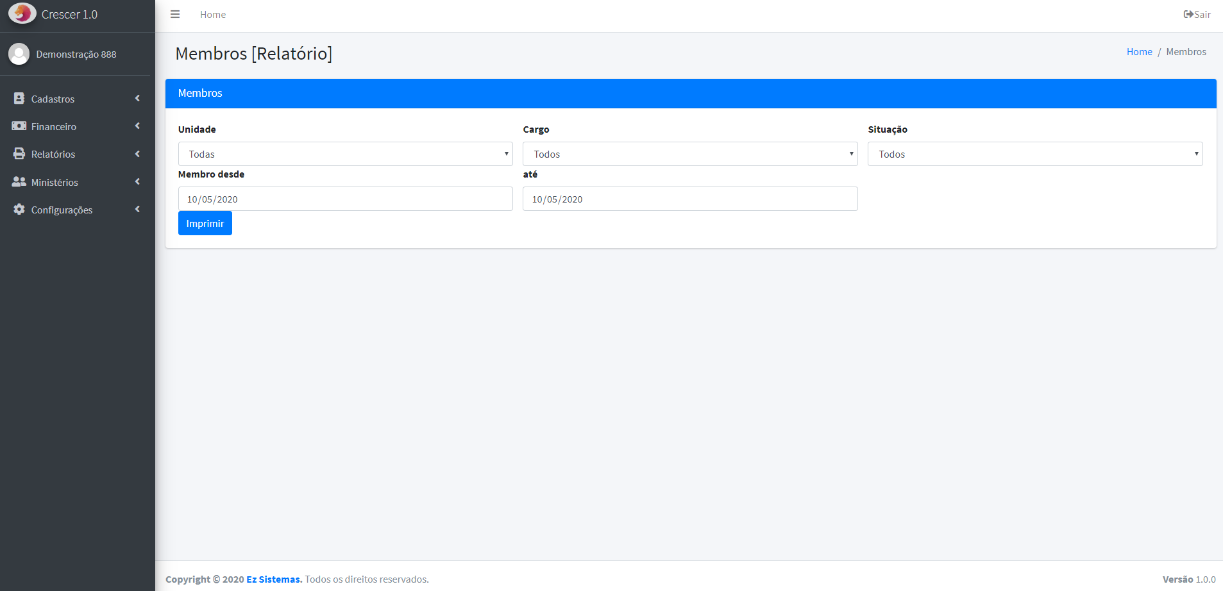Toggle sidebar with hamburger menu icon
The image size is (1223, 591).
coord(175,14)
